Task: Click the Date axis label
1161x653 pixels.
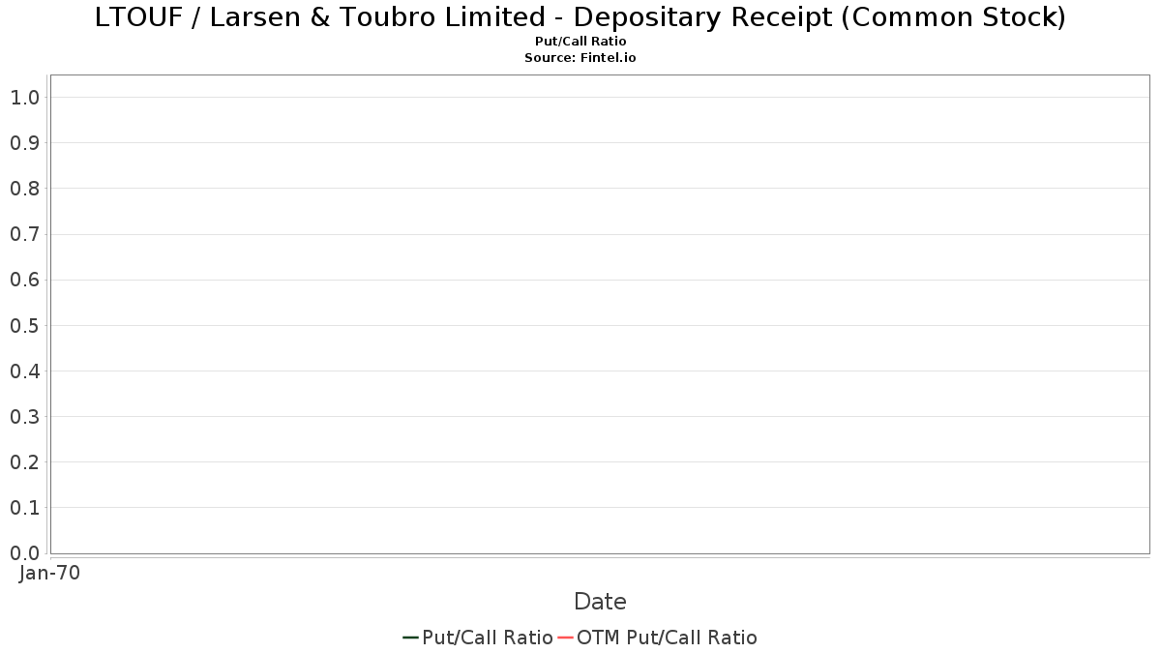Action: [600, 602]
